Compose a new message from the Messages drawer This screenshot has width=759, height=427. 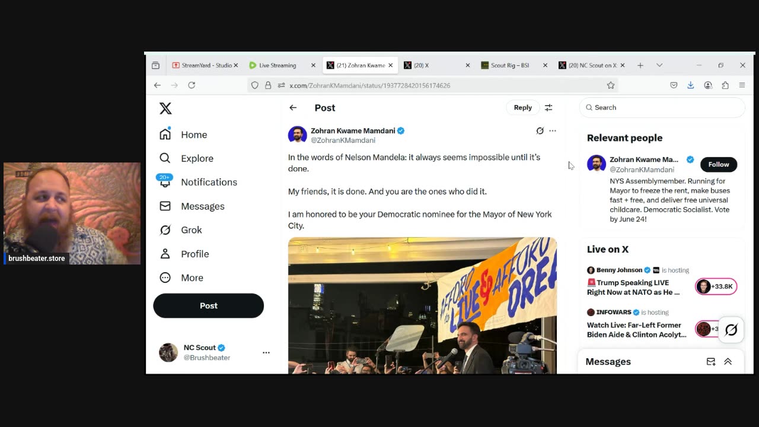click(x=711, y=362)
